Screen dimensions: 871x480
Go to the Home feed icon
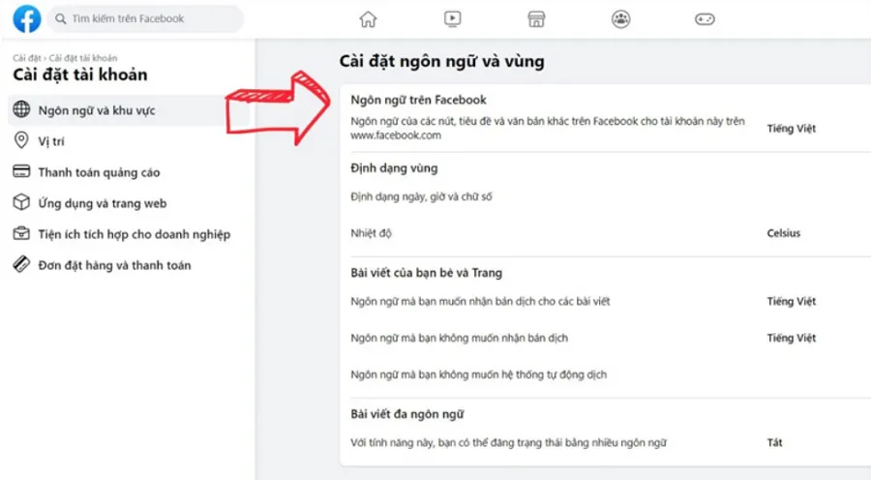[368, 19]
